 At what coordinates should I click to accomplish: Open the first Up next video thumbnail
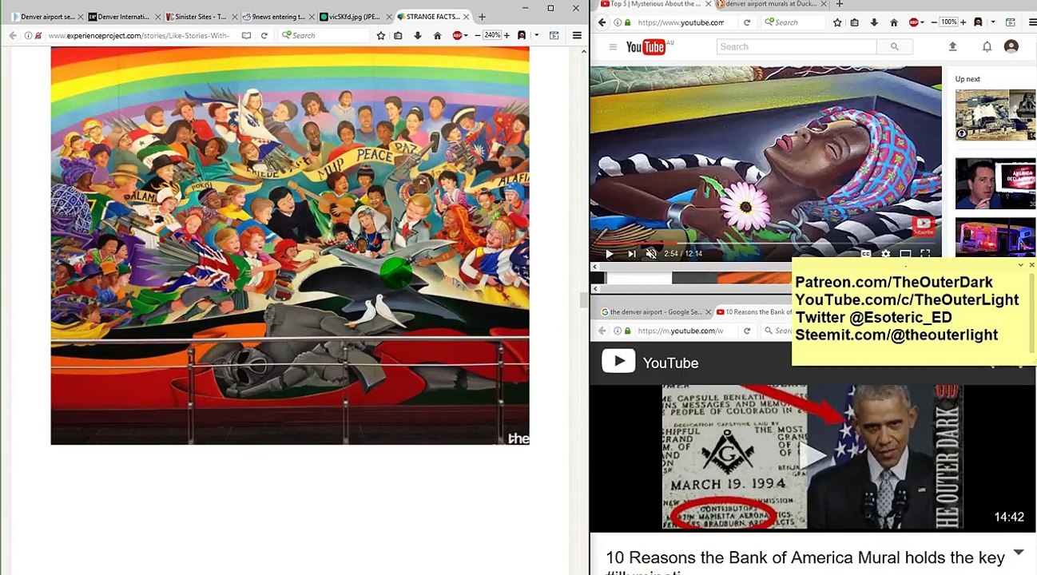pos(995,114)
